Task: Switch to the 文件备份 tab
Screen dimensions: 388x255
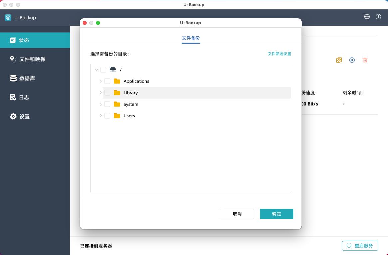Action: 191,38
